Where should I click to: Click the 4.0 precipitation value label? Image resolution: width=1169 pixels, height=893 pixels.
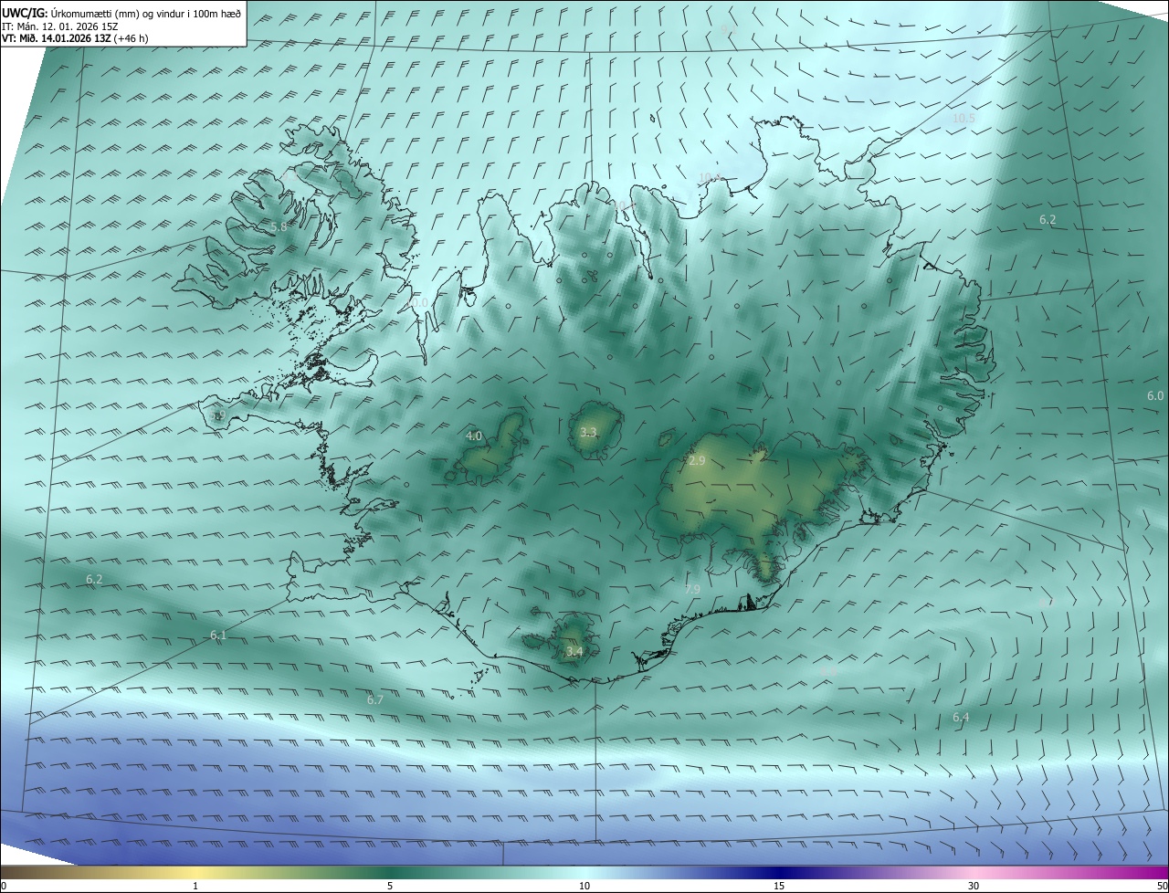474,436
